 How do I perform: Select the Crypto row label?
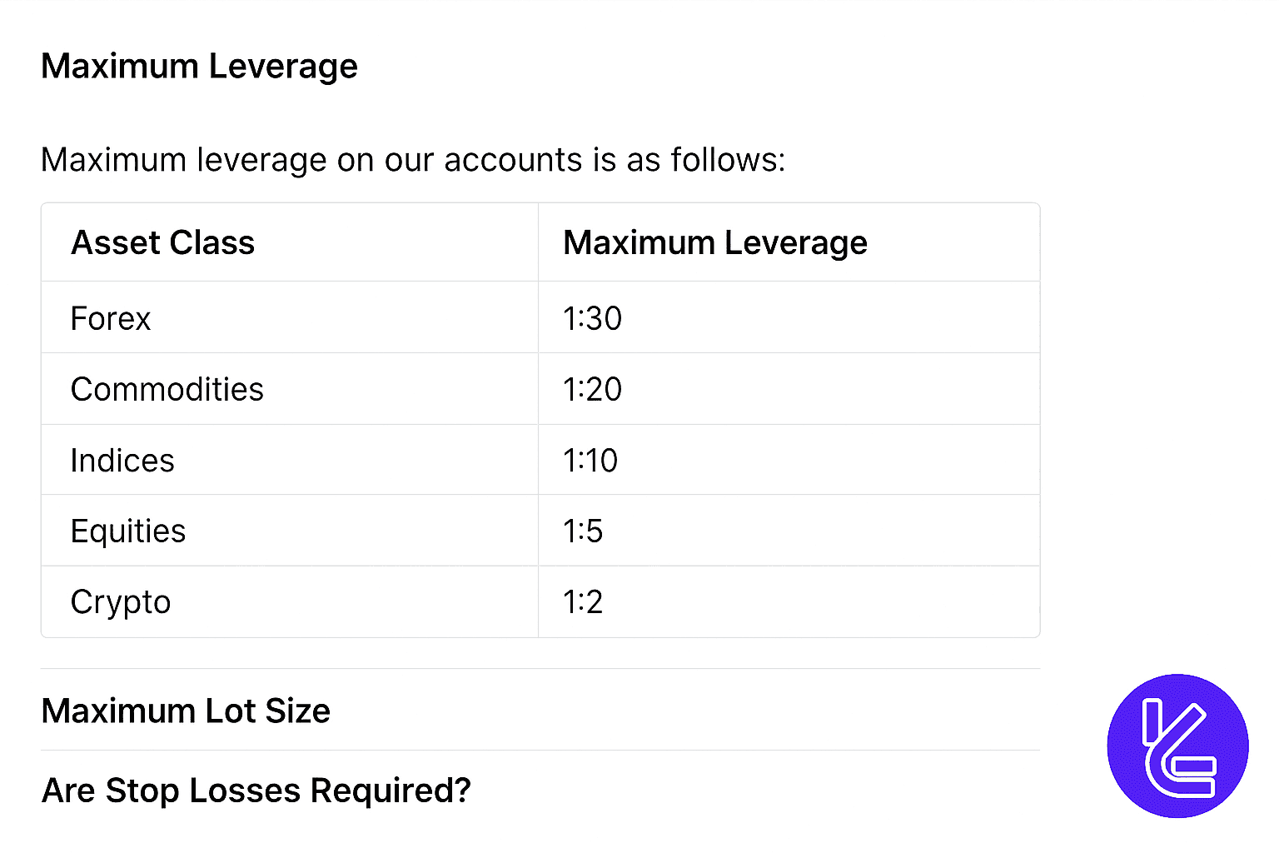(x=120, y=601)
